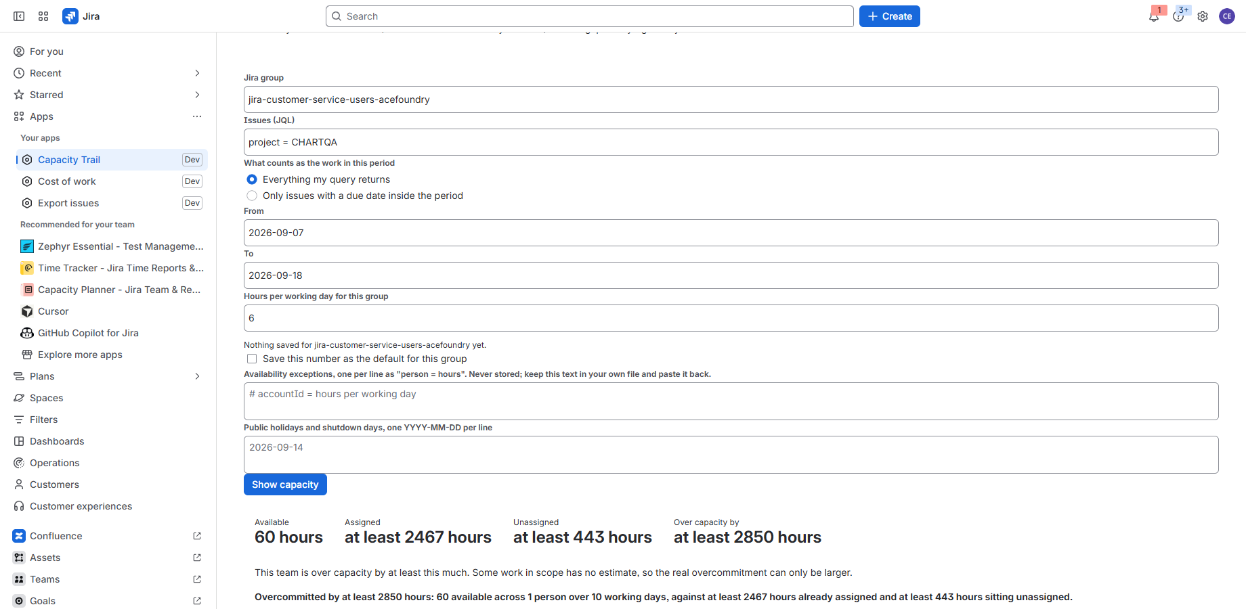Select 'Only issues with a due date' radio
This screenshot has height=609, width=1246.
[x=252, y=196]
